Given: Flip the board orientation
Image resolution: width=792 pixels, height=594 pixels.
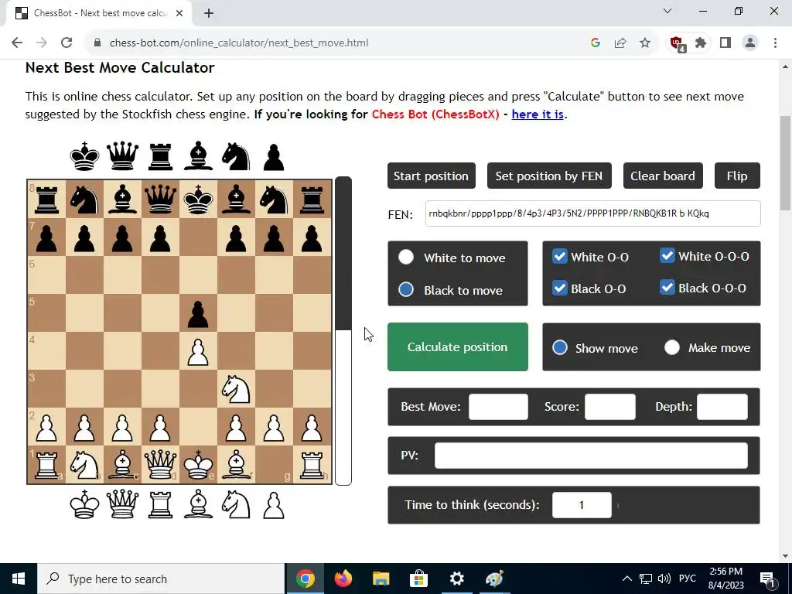Looking at the screenshot, I should (x=737, y=176).
